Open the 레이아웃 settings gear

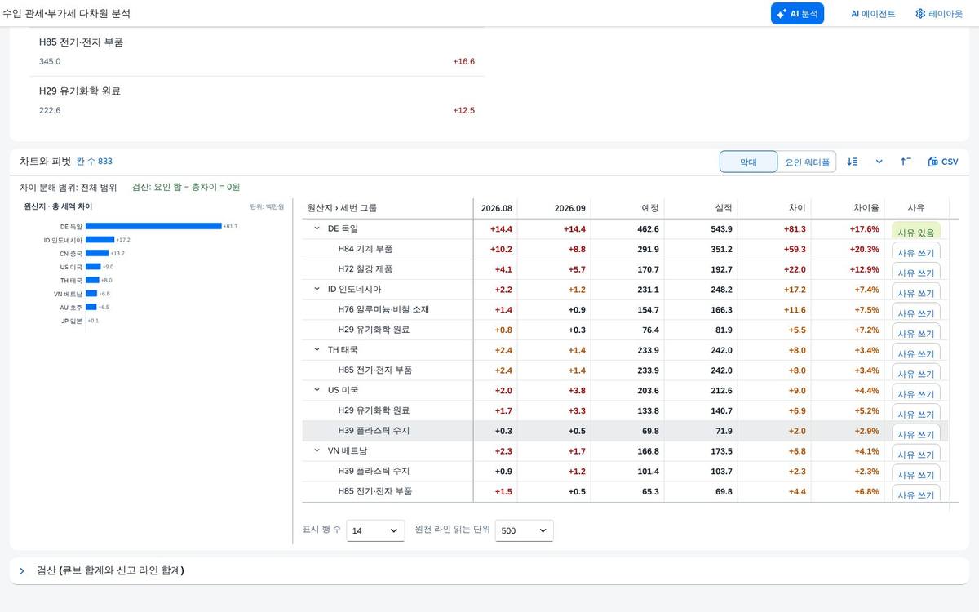(939, 14)
